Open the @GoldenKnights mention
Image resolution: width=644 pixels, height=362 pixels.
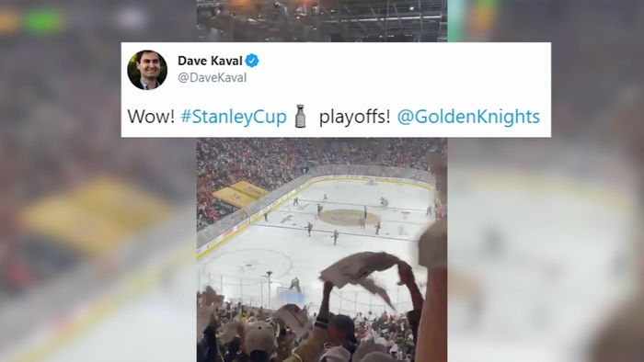[x=468, y=117]
